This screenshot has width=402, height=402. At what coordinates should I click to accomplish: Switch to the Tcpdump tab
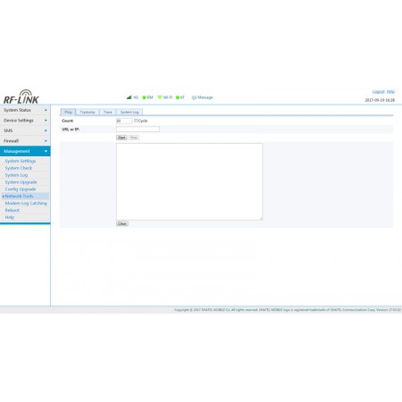88,113
